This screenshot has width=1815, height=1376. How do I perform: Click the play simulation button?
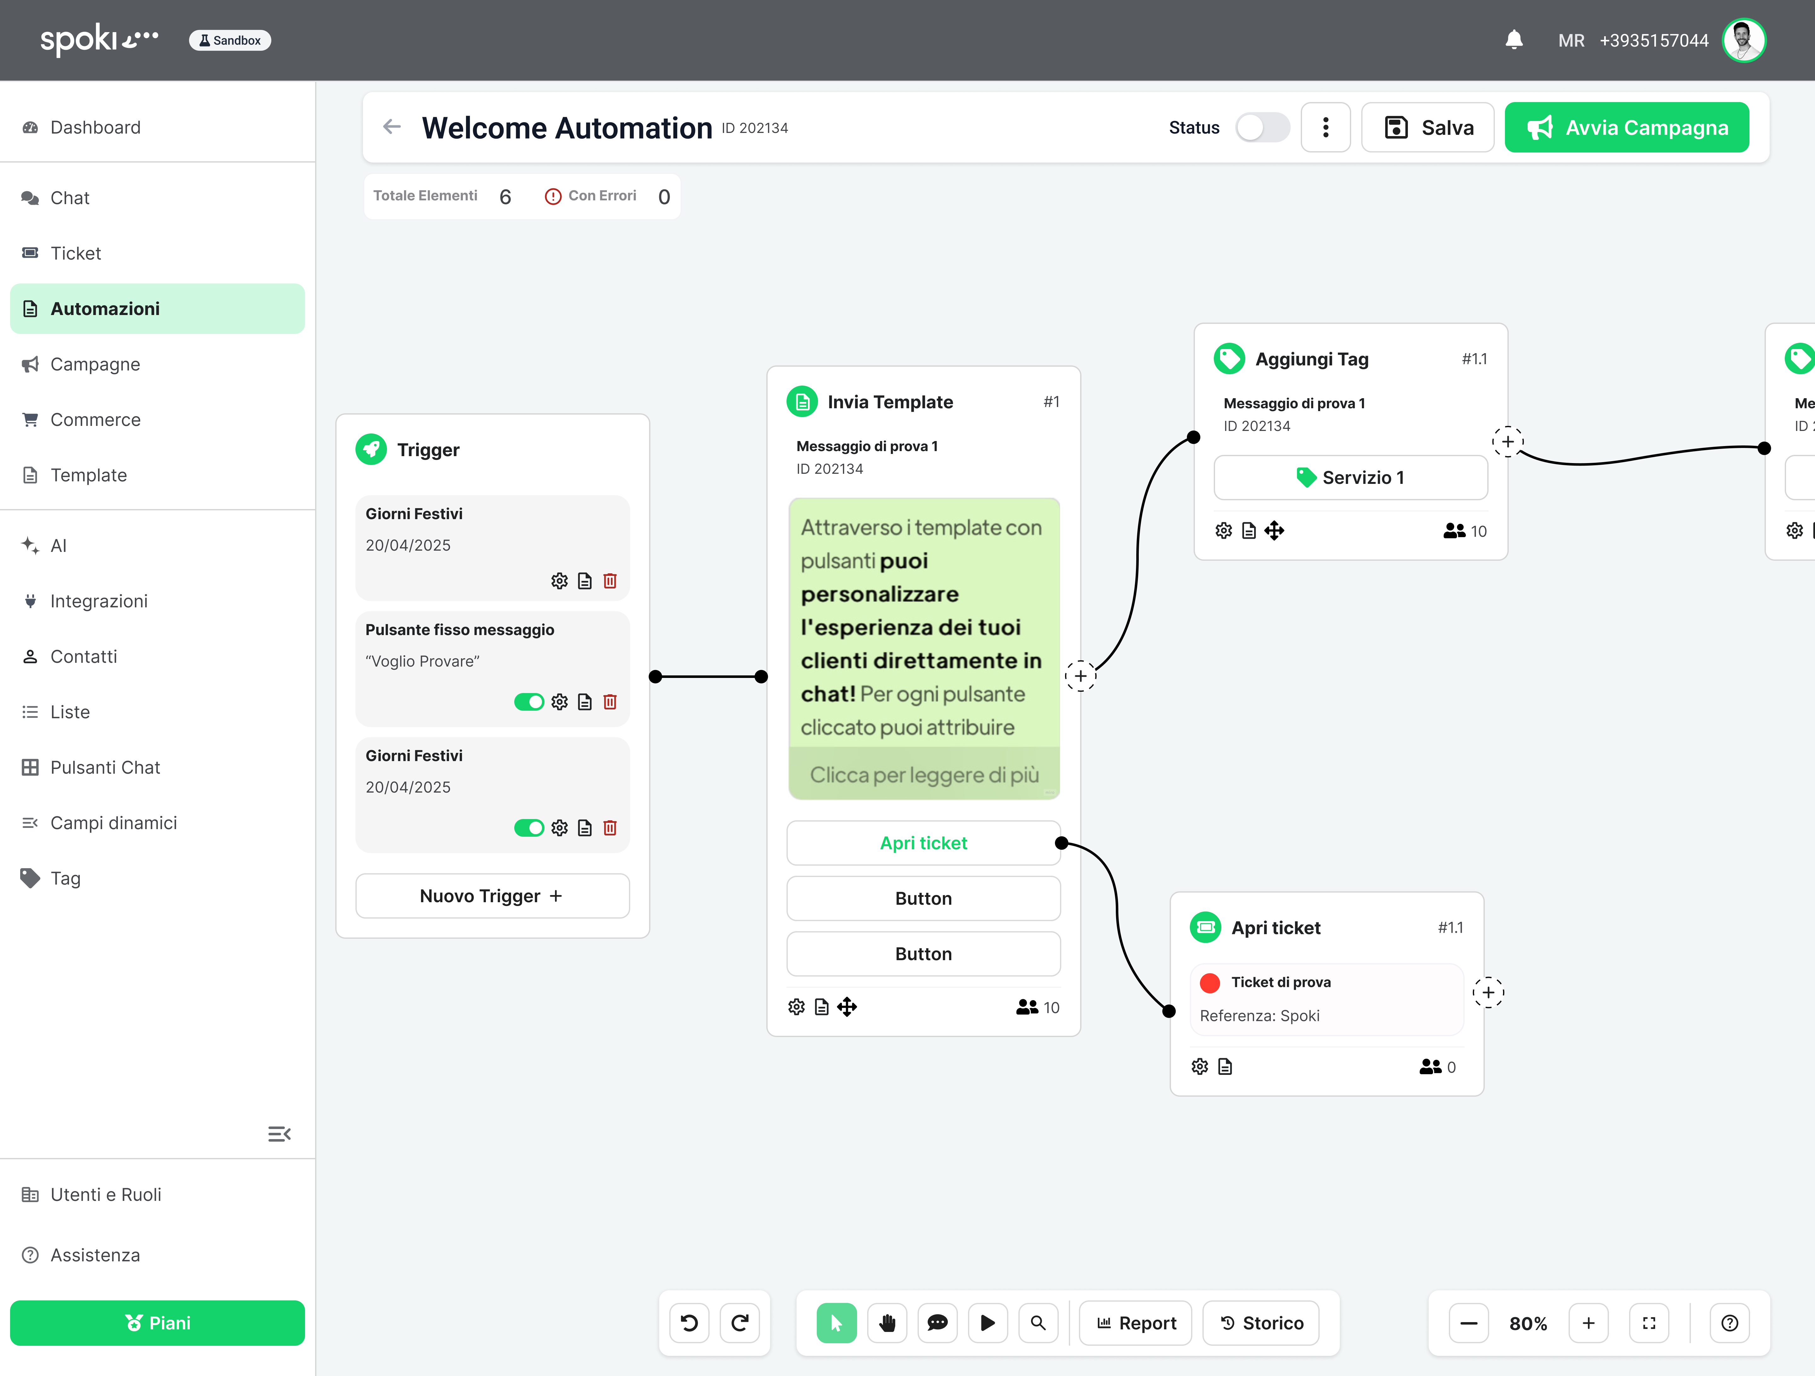click(988, 1323)
